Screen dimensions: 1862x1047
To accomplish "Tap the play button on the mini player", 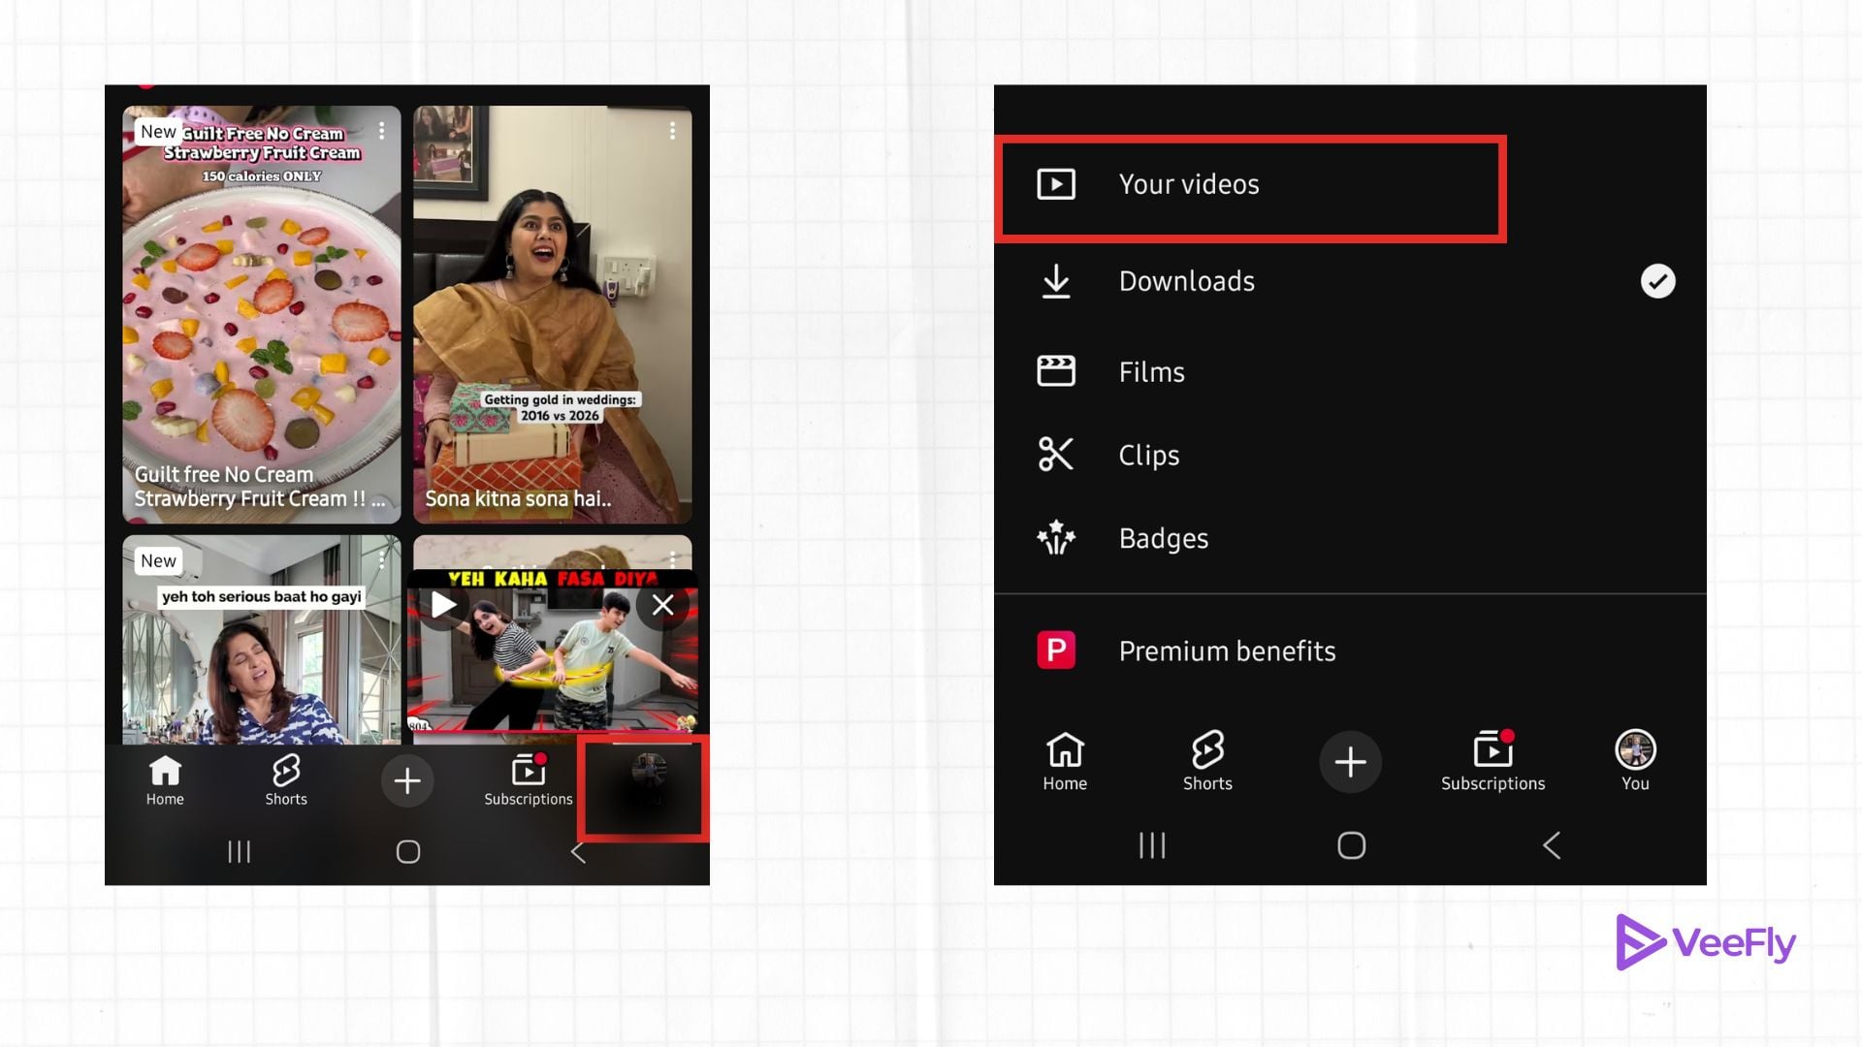I will [444, 605].
